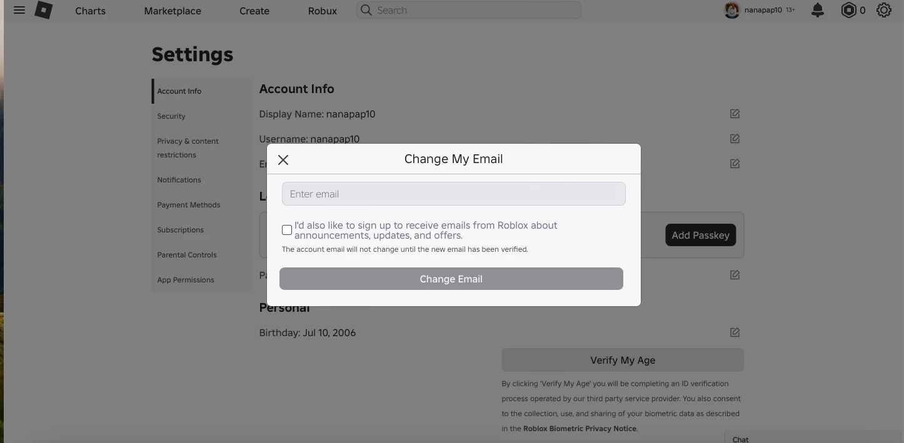904x443 pixels.
Task: Click the email verification notice text
Action: click(405, 249)
